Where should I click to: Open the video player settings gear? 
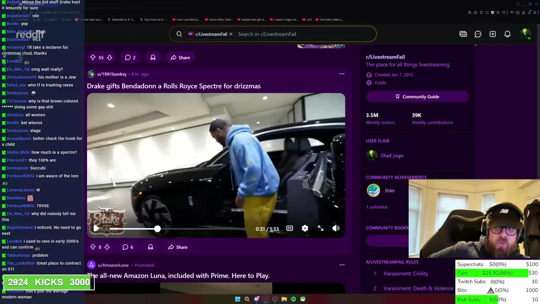pyautogui.click(x=305, y=228)
